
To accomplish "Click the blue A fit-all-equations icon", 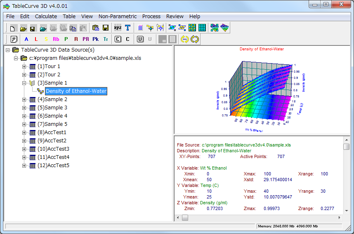I will coord(26,39).
